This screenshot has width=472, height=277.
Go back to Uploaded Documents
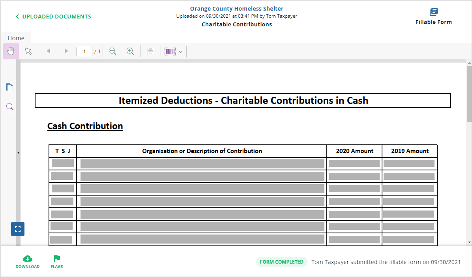click(x=53, y=17)
